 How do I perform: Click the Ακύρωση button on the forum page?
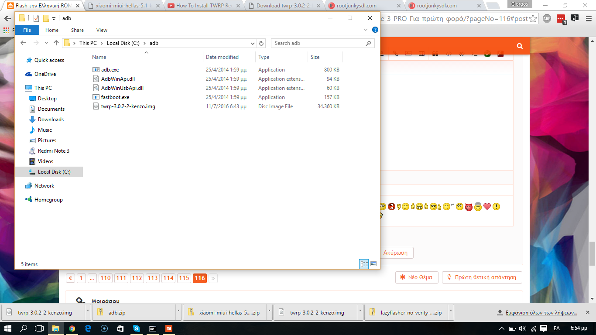tap(396, 253)
